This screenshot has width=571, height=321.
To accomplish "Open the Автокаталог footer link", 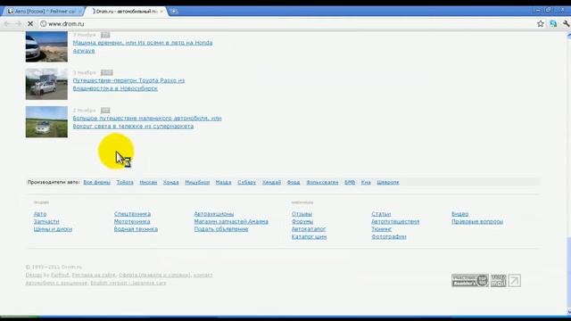I will point(309,229).
